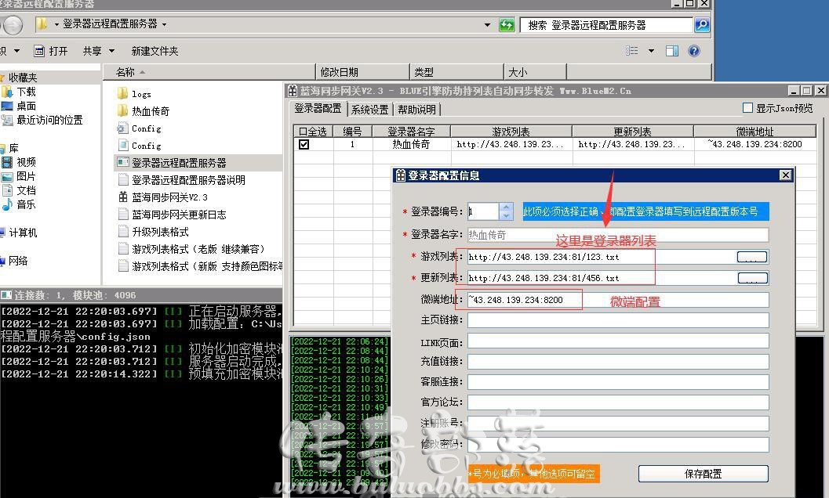The width and height of the screenshot is (829, 498).
Task: Click the 登录器远程配置服务器 executable file
Action: [179, 163]
